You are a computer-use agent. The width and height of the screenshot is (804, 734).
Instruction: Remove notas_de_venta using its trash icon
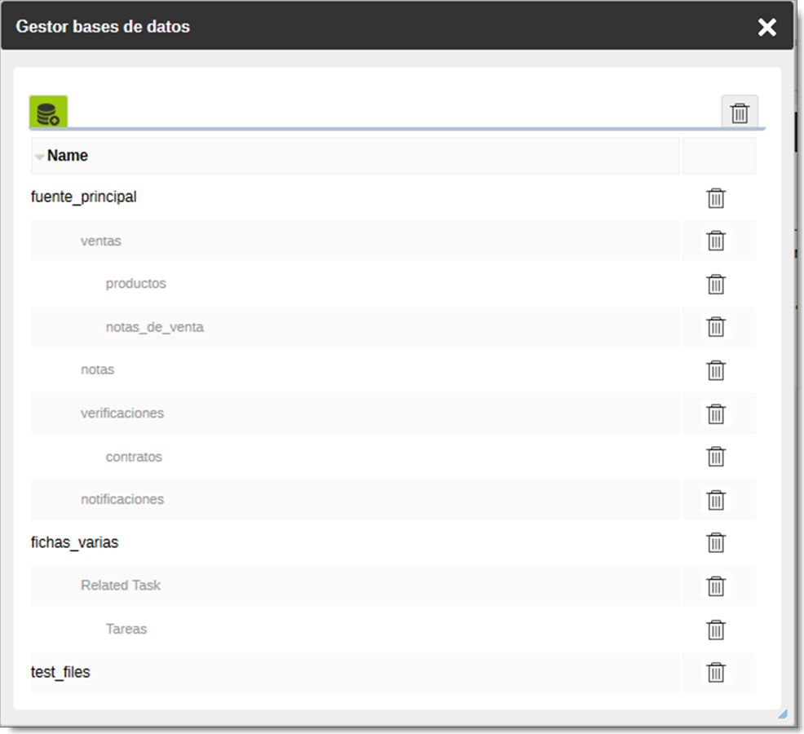[715, 327]
